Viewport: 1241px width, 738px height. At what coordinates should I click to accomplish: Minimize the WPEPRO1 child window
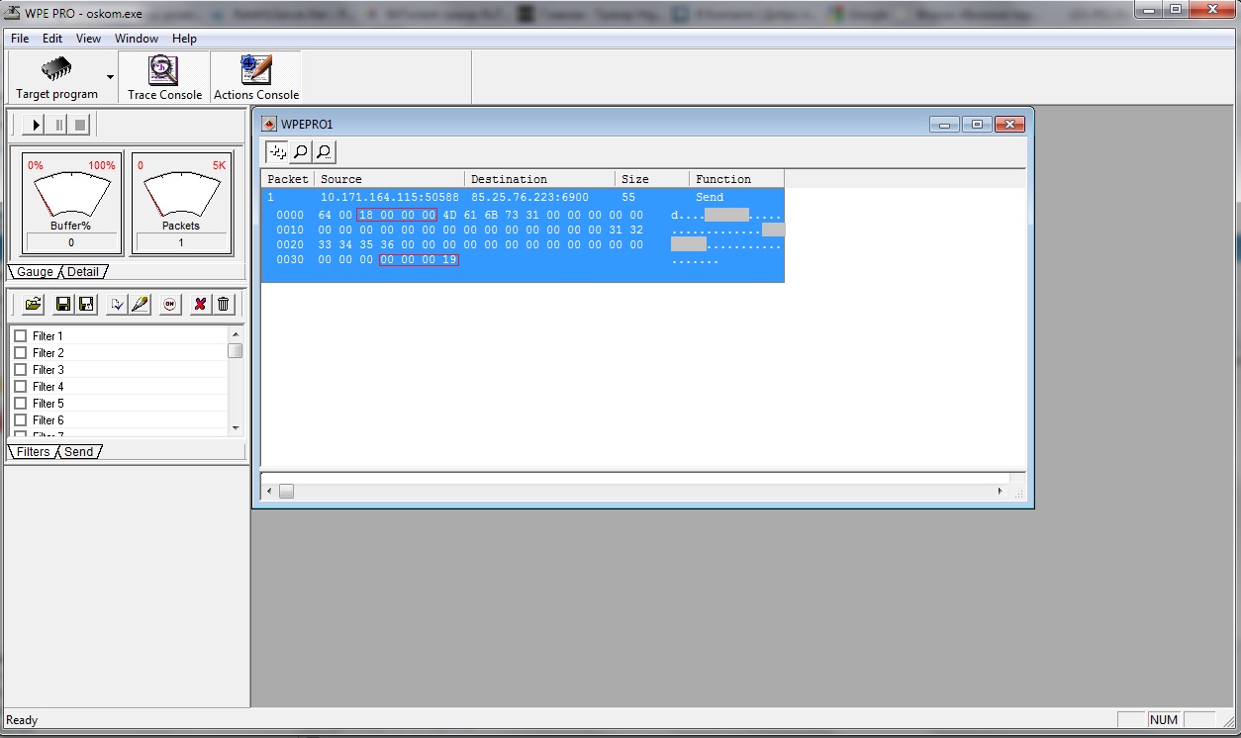click(944, 124)
